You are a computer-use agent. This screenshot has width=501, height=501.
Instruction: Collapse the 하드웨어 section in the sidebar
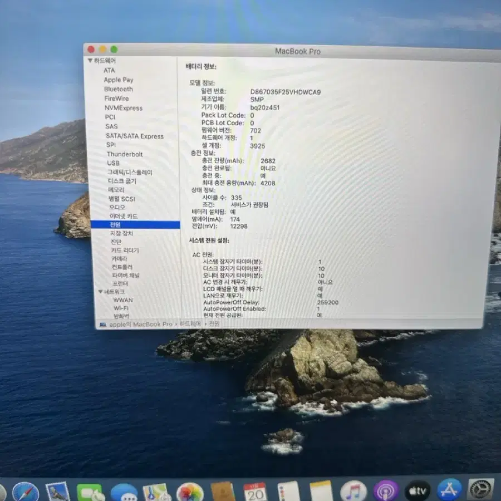[x=90, y=60]
